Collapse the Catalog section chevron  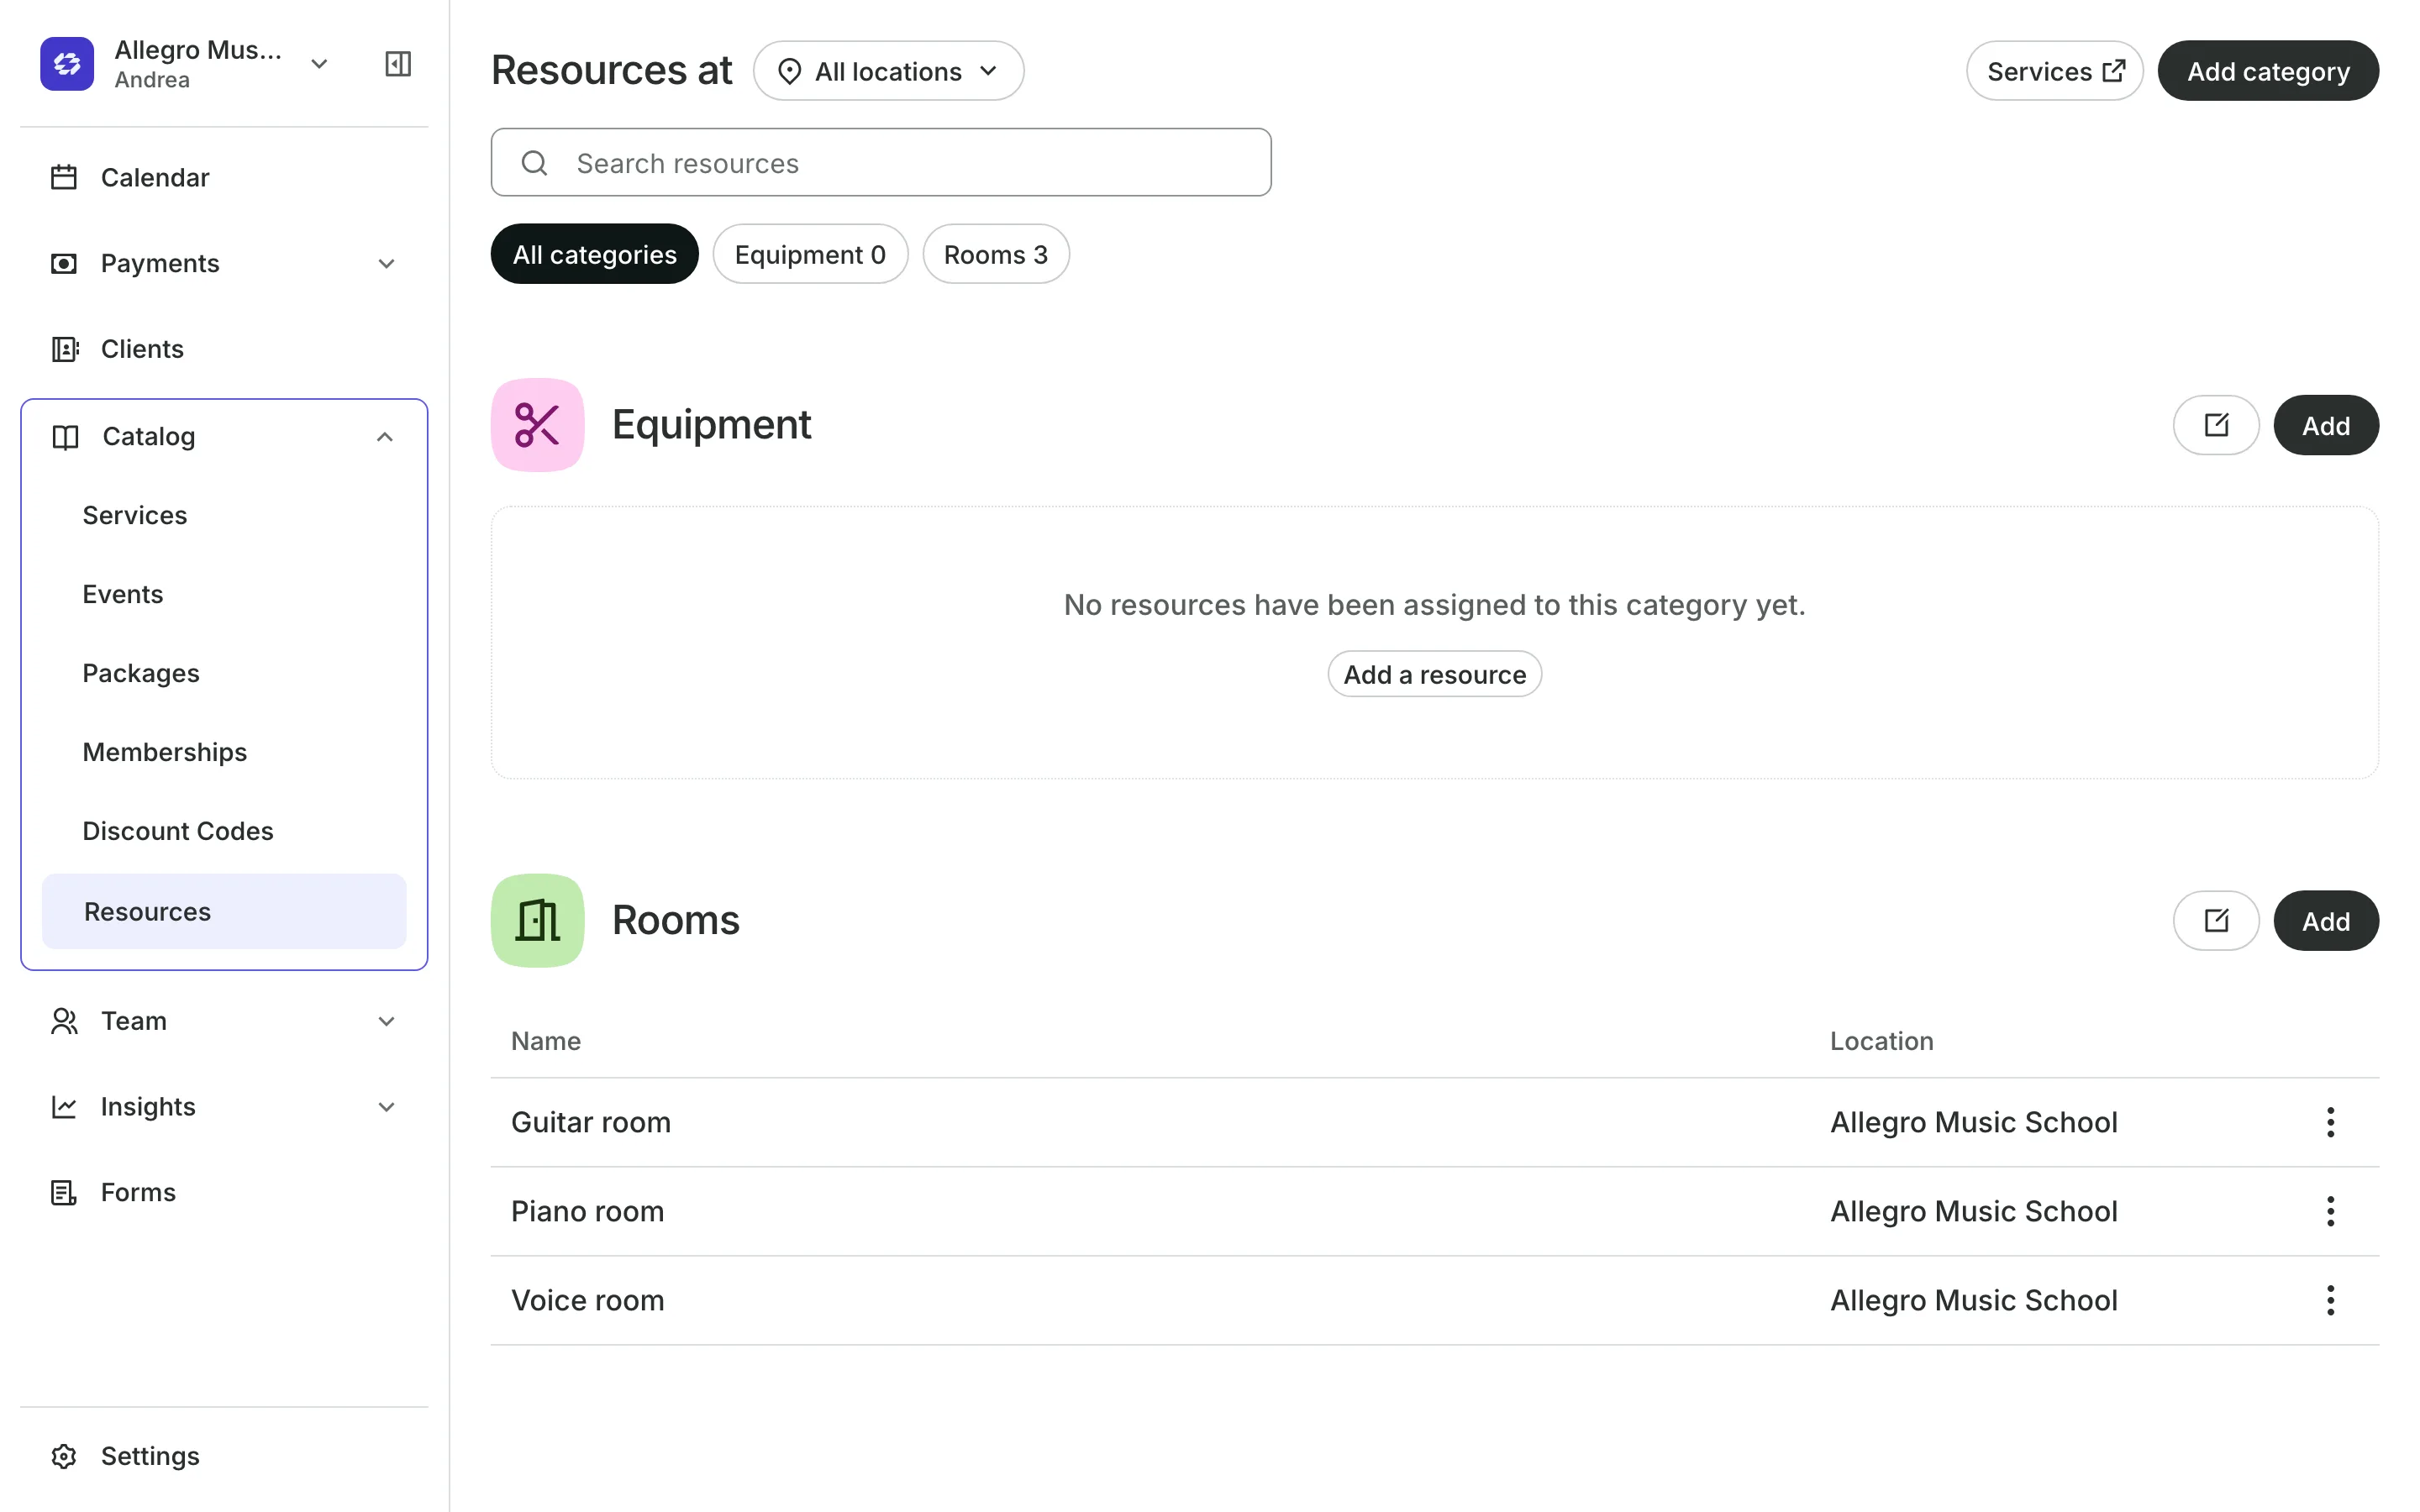385,437
